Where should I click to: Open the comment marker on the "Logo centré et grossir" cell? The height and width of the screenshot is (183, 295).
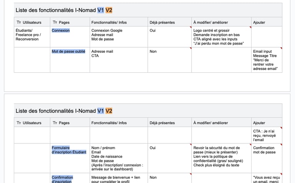tap(250, 28)
